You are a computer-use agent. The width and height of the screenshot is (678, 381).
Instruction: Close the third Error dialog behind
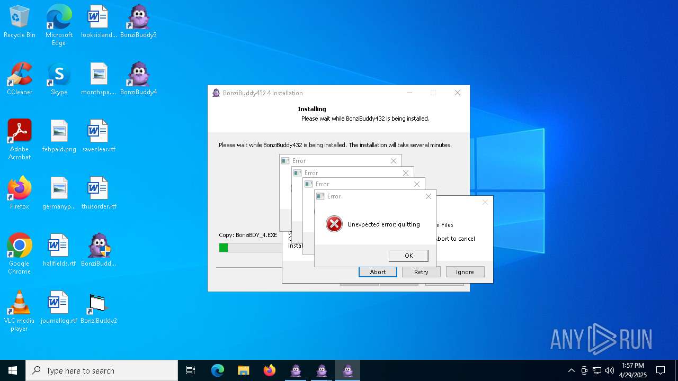coord(406,173)
